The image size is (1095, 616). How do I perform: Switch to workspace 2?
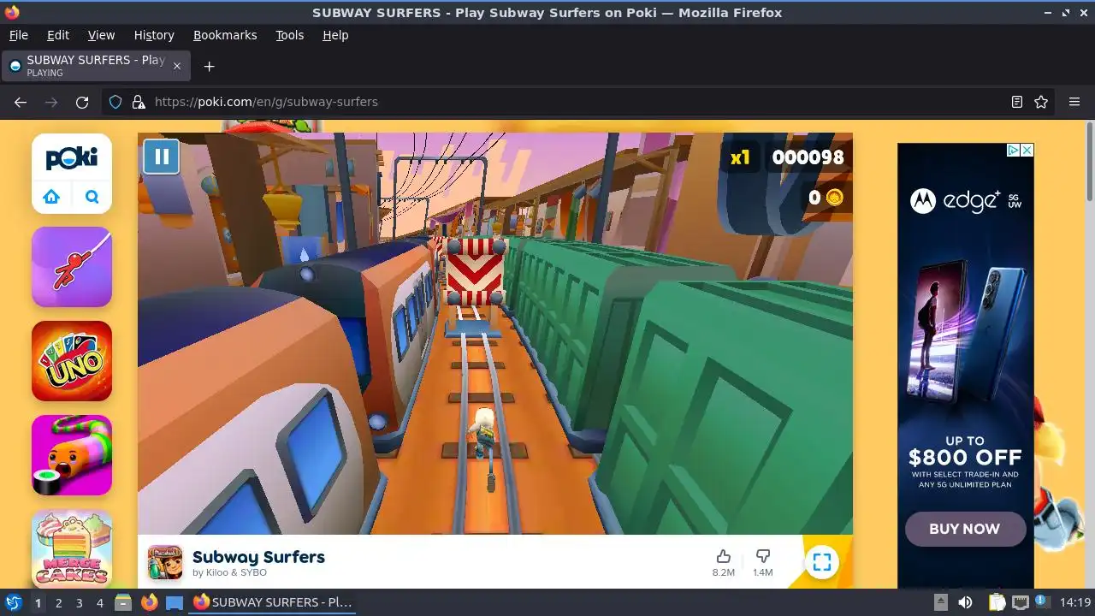pos(58,602)
